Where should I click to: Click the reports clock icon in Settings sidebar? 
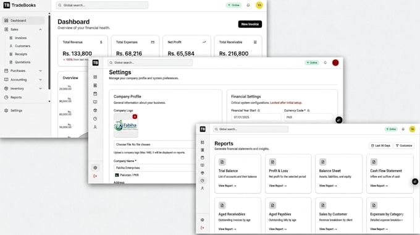pos(95,119)
